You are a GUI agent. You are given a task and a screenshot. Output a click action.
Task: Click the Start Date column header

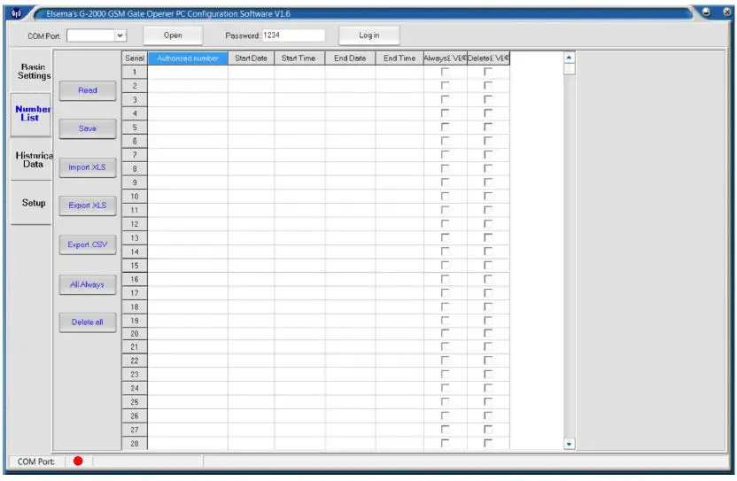(x=251, y=58)
